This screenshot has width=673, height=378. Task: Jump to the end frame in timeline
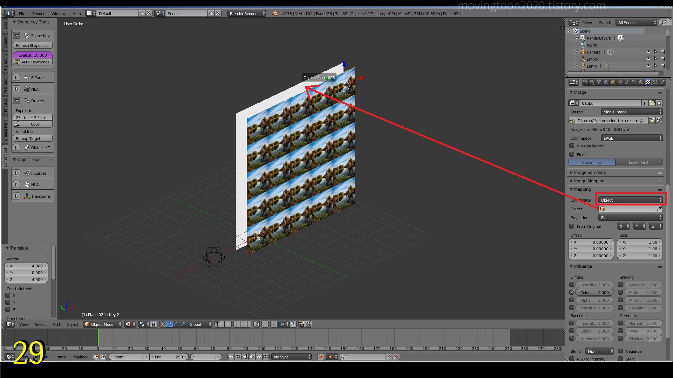coord(266,357)
